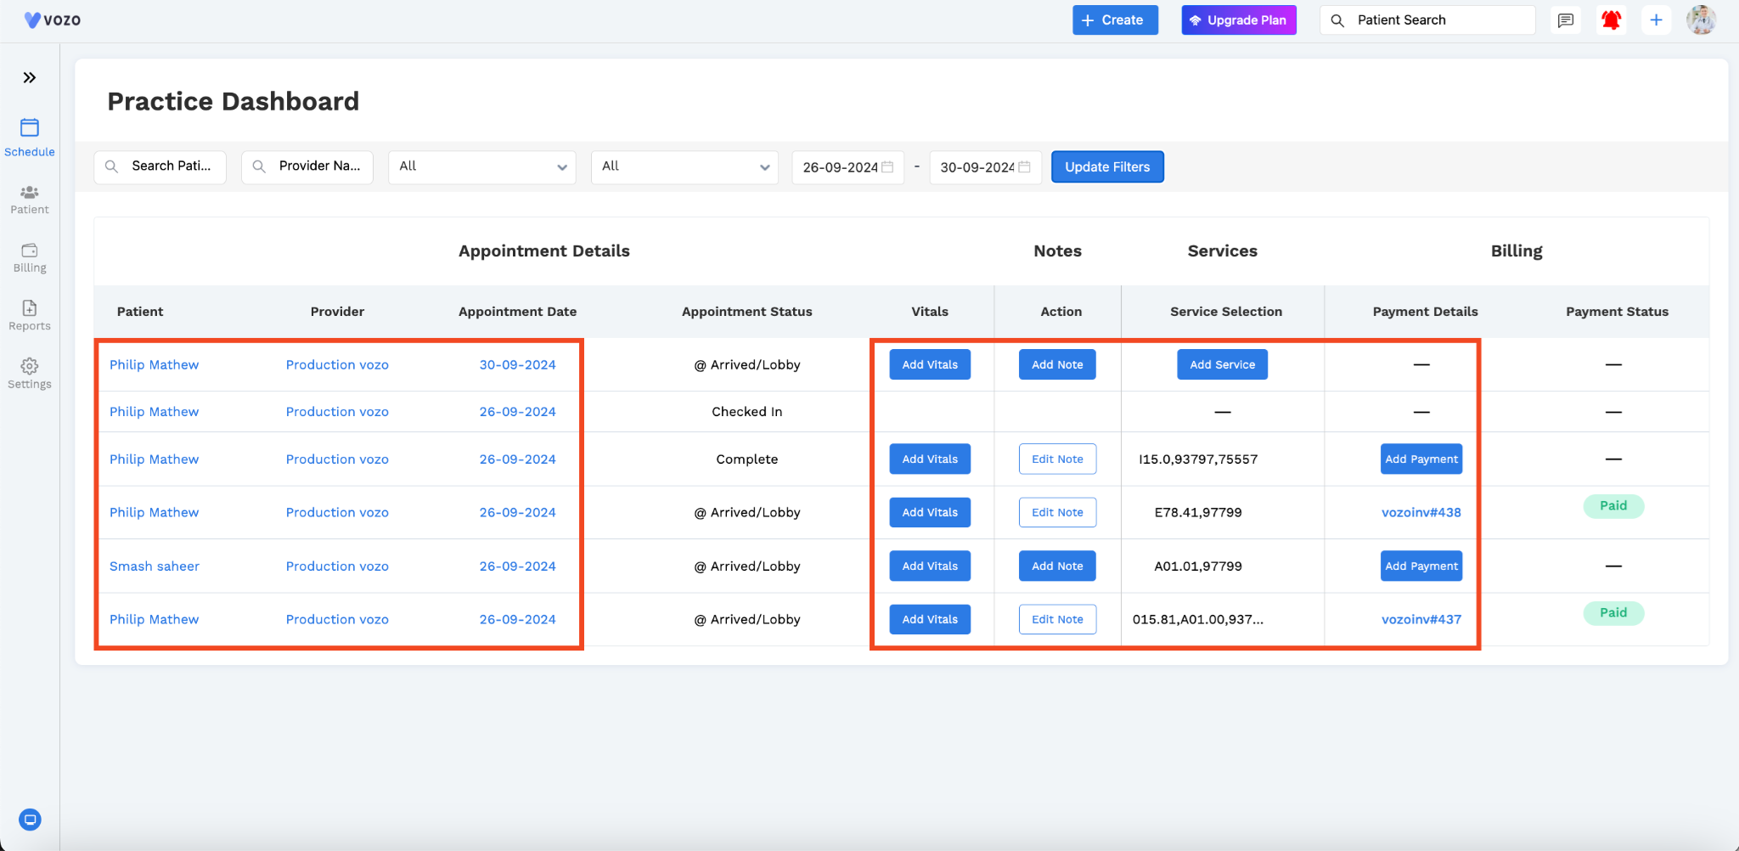This screenshot has height=851, width=1739.
Task: Click the Practice Dashboard heading
Action: 233,101
